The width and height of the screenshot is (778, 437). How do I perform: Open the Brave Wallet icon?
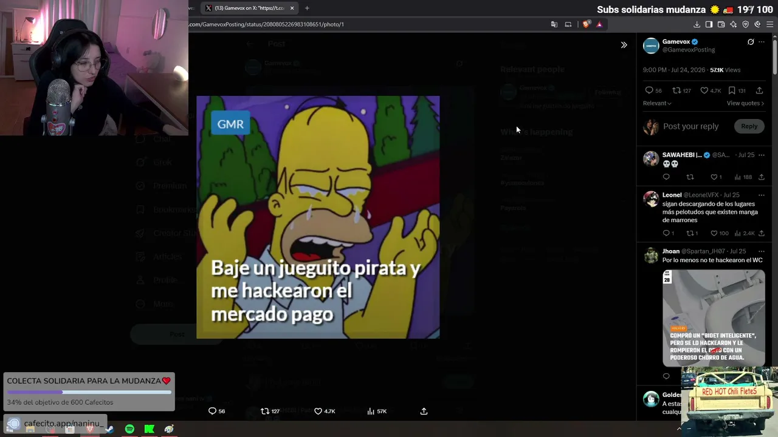point(721,24)
